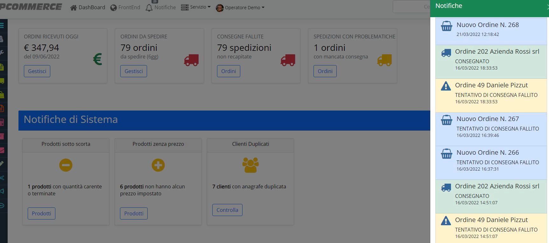Click the Operatore Demo avatar picture
The width and height of the screenshot is (549, 243).
coord(220,8)
